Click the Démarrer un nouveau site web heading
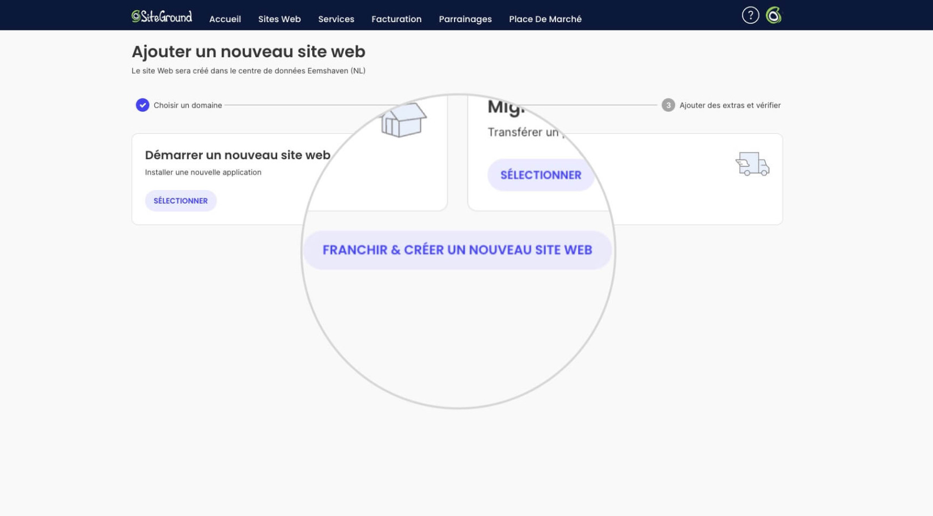This screenshot has width=933, height=516. [238, 155]
